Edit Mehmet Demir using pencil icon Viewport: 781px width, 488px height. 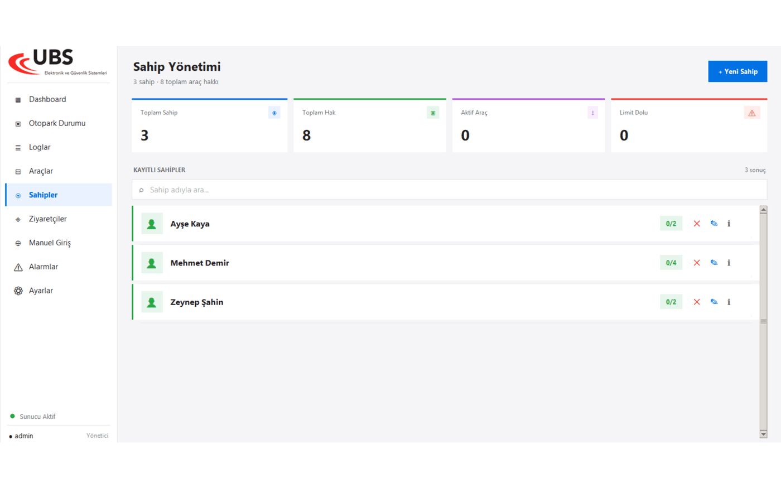point(714,263)
